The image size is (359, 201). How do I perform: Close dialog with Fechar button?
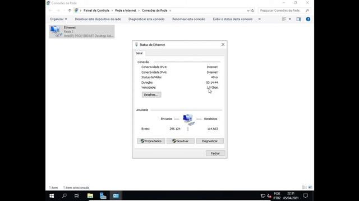215,154
